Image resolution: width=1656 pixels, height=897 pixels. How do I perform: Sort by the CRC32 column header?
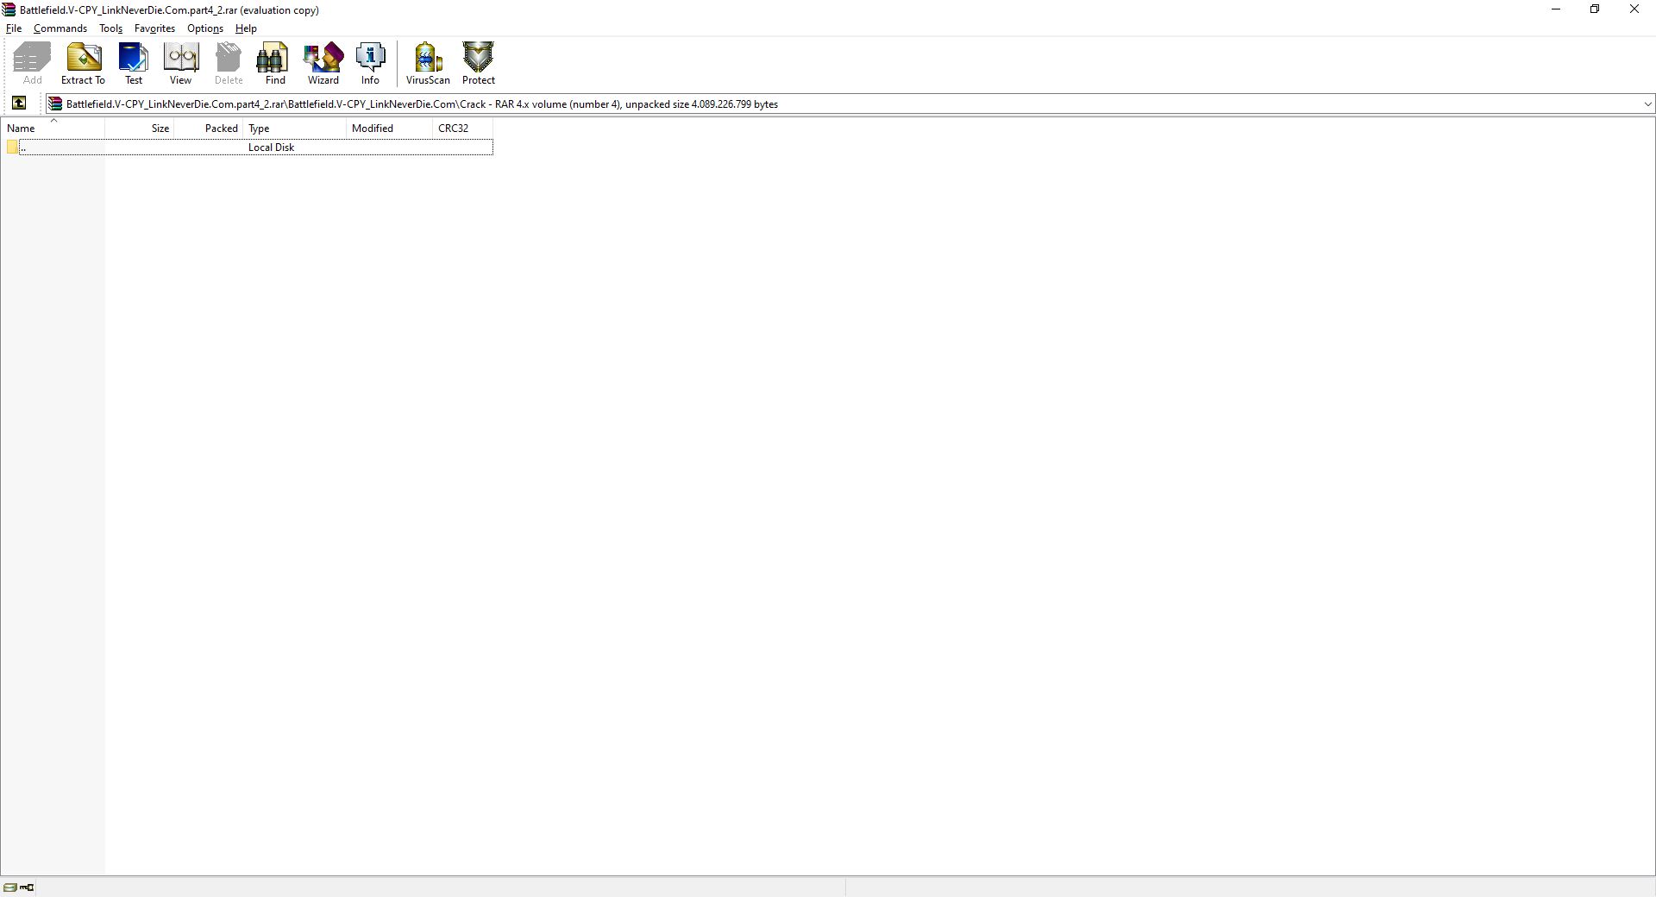[461, 129]
